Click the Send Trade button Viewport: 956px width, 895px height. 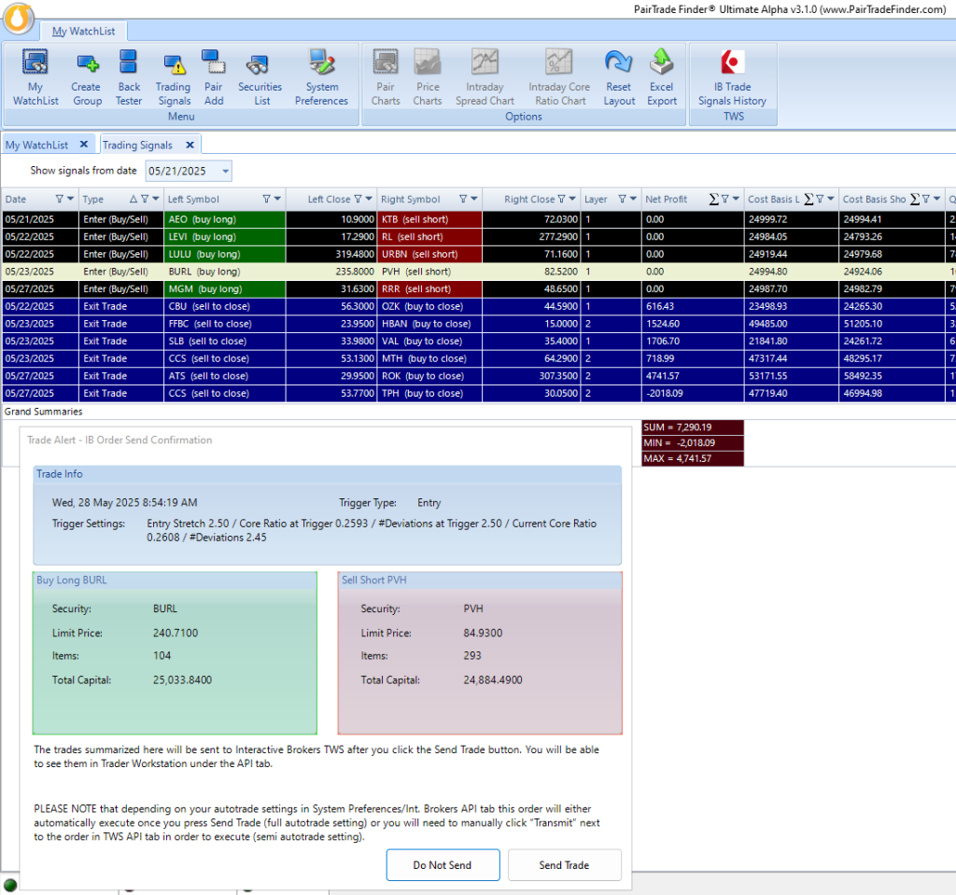(x=564, y=865)
